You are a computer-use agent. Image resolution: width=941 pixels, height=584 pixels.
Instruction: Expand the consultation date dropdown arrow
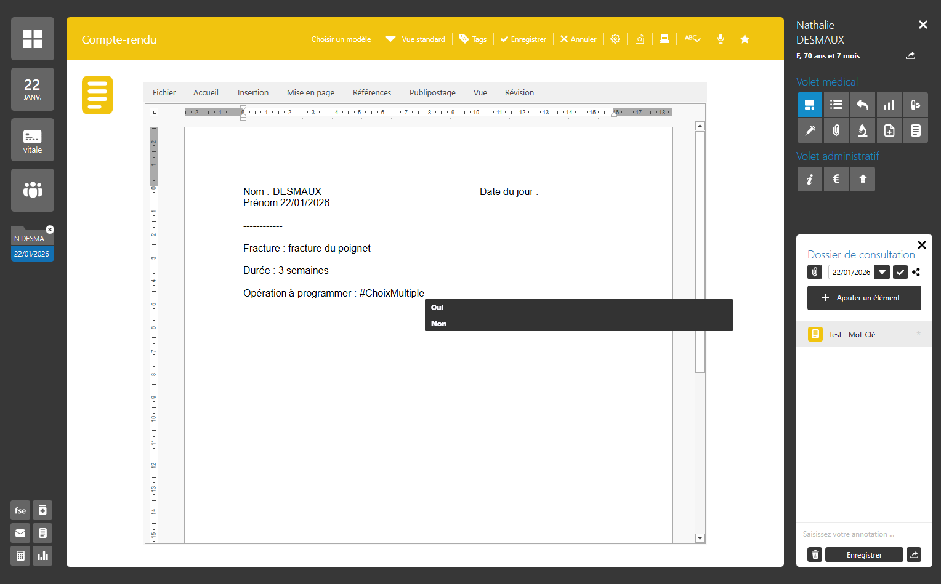(882, 272)
